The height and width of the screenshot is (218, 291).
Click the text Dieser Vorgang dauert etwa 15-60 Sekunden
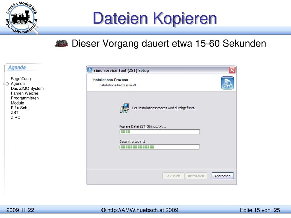click(169, 43)
